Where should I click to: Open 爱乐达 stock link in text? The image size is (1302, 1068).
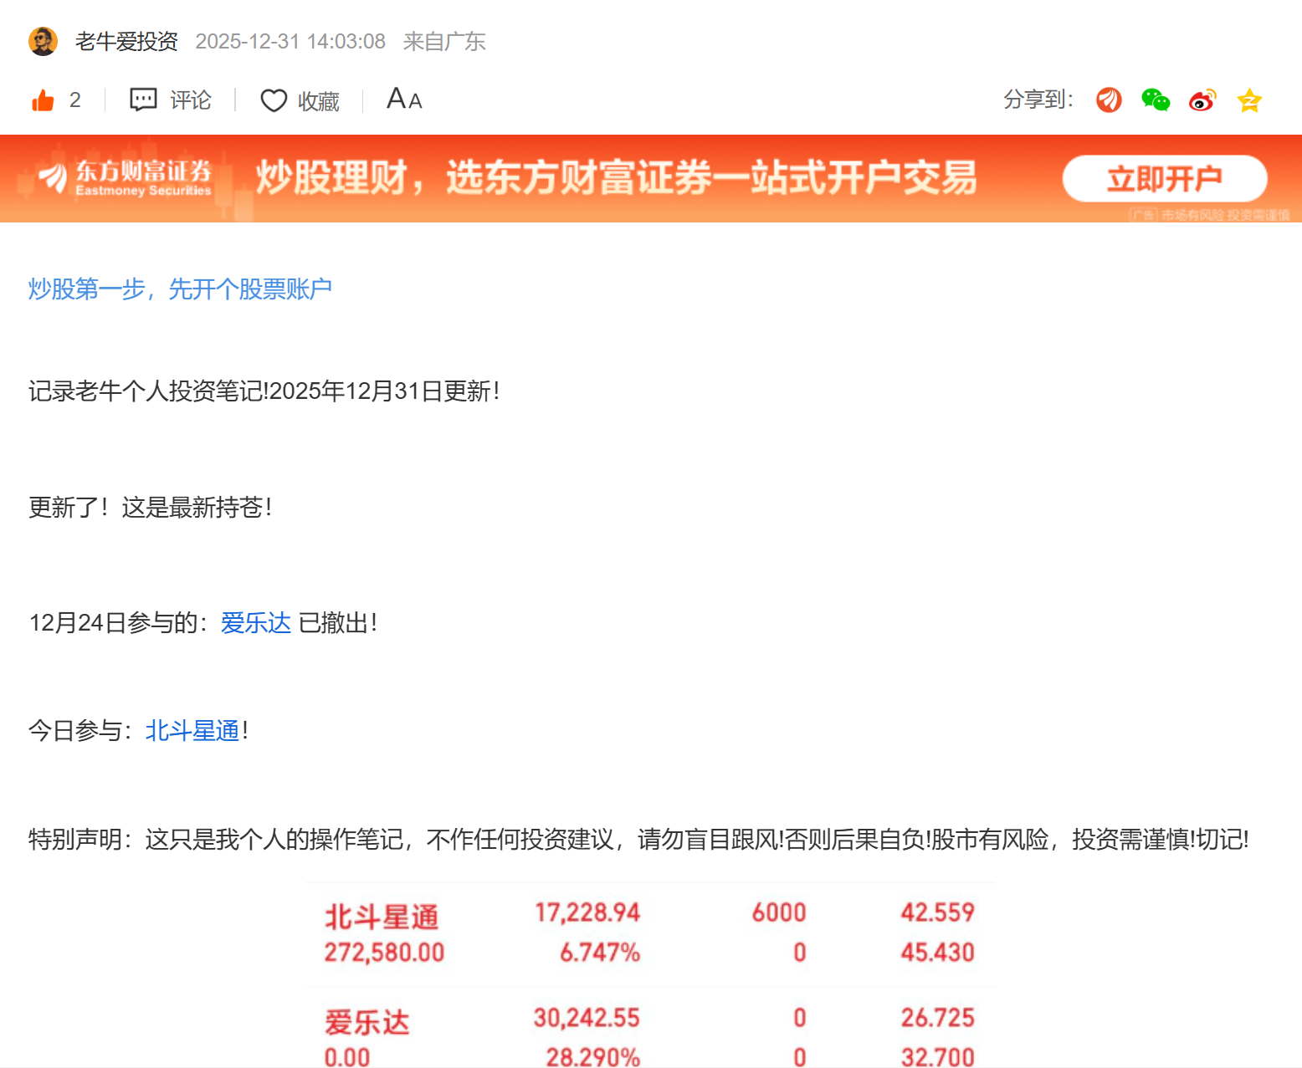[256, 622]
